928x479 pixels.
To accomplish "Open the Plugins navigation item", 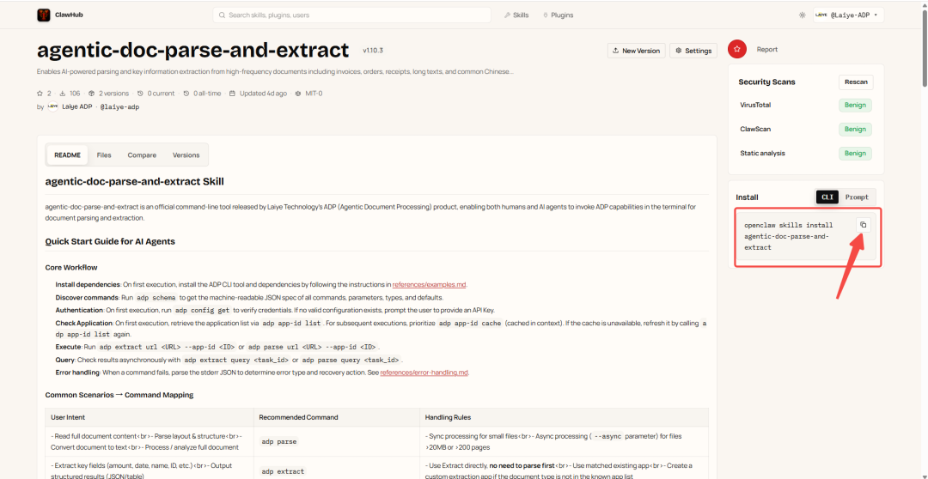I will [557, 15].
